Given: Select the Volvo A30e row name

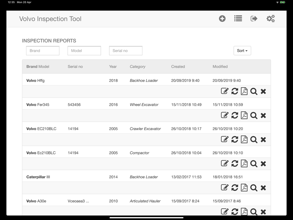Looking at the screenshot, I should coord(36,201).
